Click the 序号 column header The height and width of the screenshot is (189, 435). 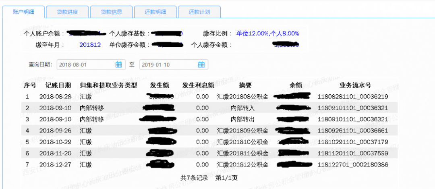[x=30, y=85]
